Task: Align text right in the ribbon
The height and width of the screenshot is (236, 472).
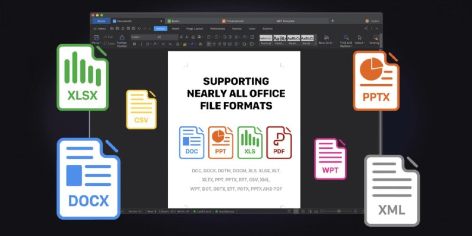Action: [219, 44]
